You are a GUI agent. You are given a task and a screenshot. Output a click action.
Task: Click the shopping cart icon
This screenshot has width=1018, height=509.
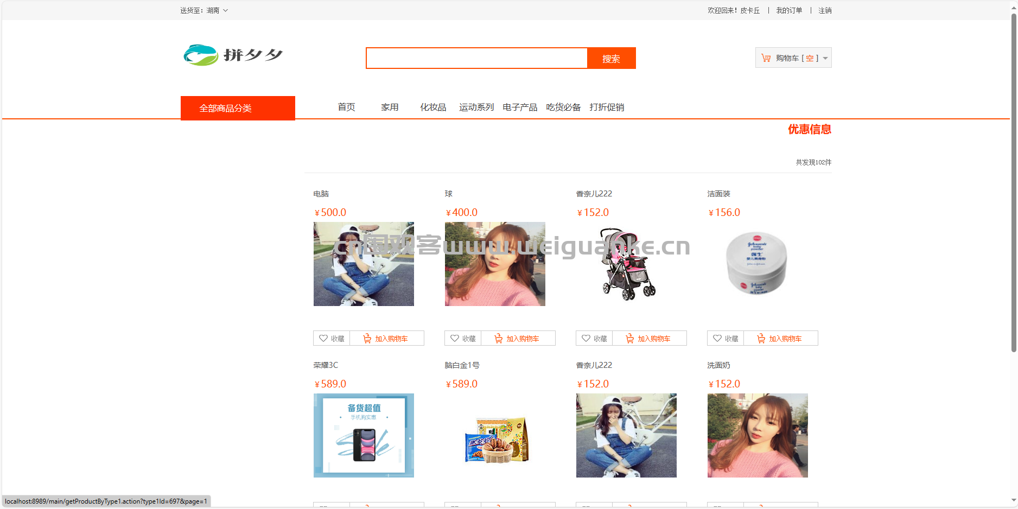click(x=766, y=58)
